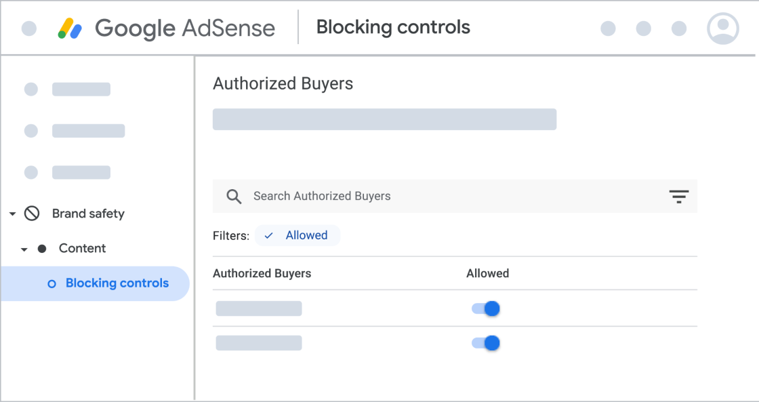Image resolution: width=759 pixels, height=402 pixels.
Task: Click the Allowed column header
Action: click(x=487, y=274)
